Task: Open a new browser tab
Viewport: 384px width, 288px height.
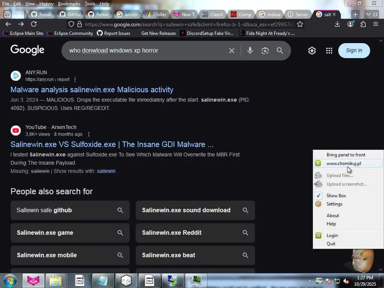Action: (x=355, y=15)
